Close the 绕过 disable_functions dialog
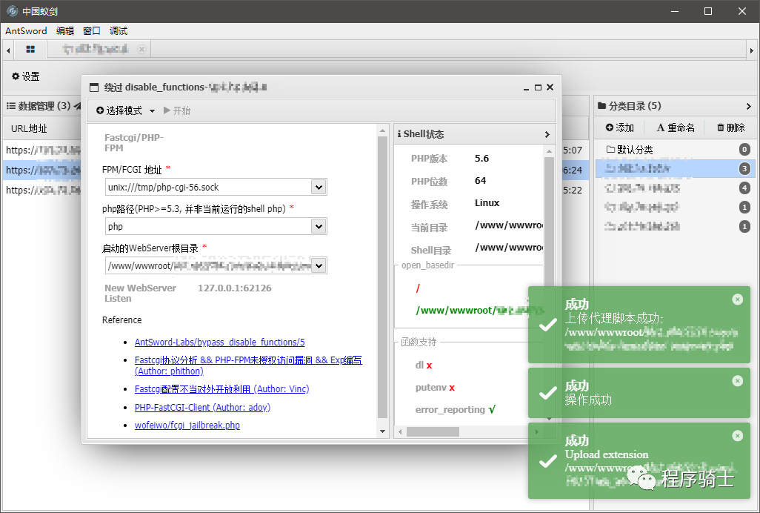Screen dimensions: 760x513 coord(550,87)
